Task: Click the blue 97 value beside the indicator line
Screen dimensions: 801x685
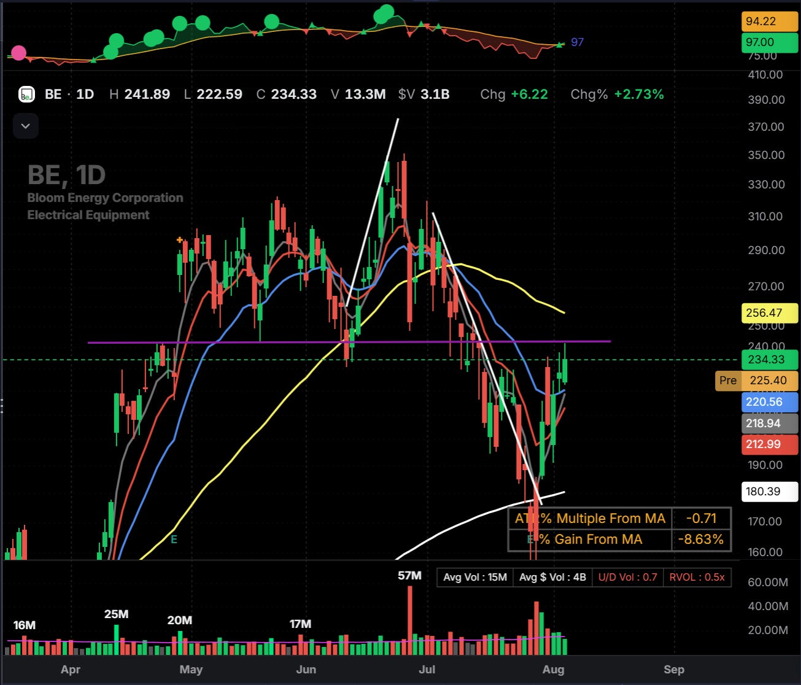Action: pyautogui.click(x=578, y=42)
